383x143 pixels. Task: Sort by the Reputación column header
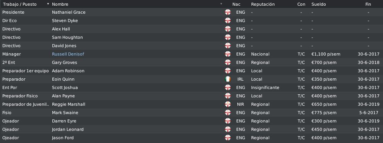[x=263, y=4]
